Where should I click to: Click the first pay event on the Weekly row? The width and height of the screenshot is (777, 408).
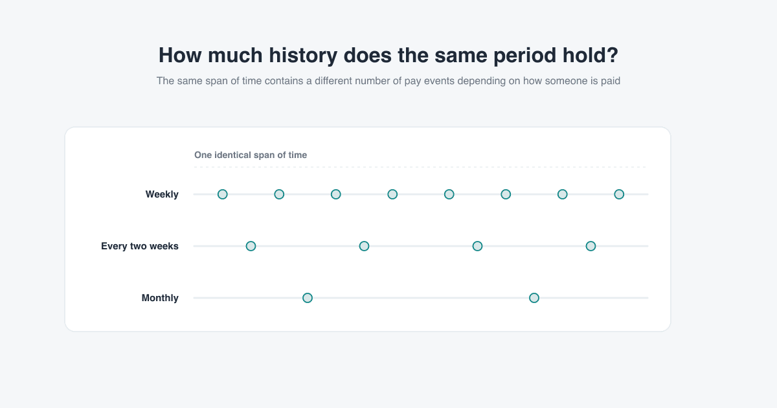coord(223,194)
